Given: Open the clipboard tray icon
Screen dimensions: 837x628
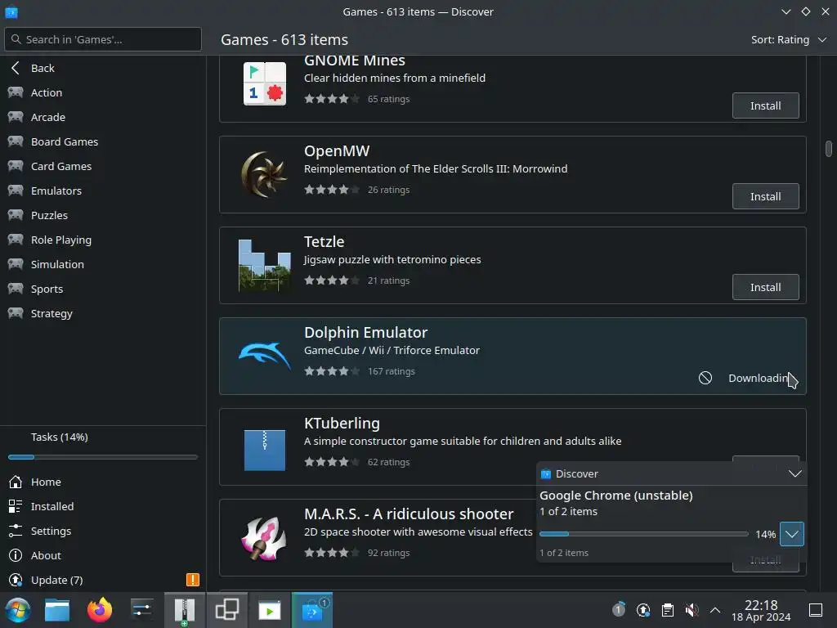Looking at the screenshot, I should tap(667, 610).
